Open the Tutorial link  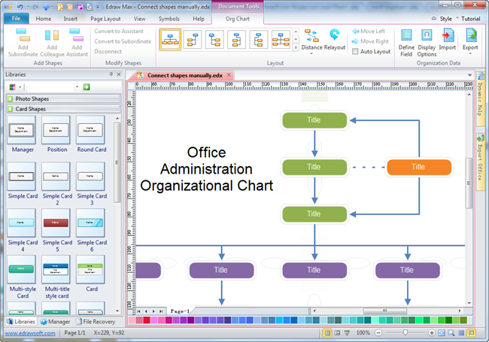tap(471, 19)
